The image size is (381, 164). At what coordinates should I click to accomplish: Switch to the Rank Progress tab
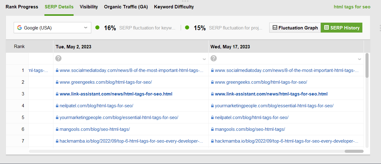click(x=22, y=7)
